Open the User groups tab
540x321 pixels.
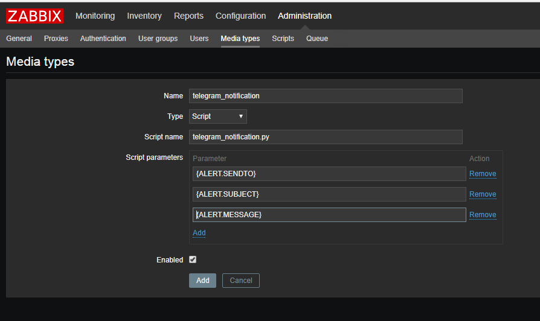[158, 39]
